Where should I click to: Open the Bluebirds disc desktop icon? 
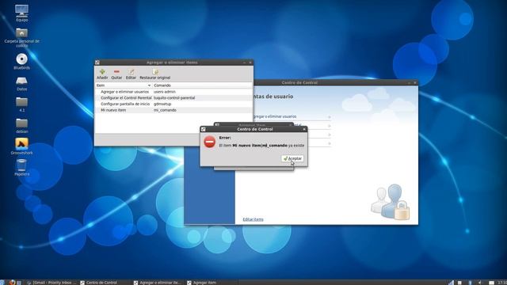(x=21, y=61)
